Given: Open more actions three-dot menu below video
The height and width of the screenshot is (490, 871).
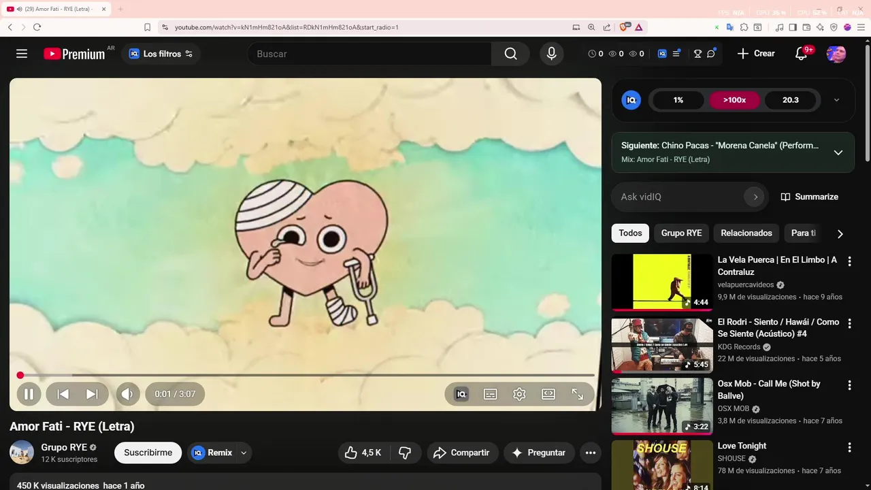Looking at the screenshot, I should (591, 453).
